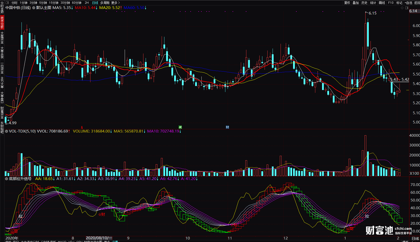Screen dimensions: 420x242
Task: Click the 叠加 overlay button
Action: pos(356,3)
